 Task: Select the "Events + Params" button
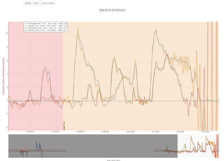tap(48, 3)
